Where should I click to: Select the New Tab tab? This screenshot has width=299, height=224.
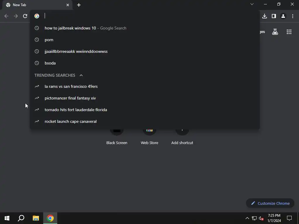(37, 5)
